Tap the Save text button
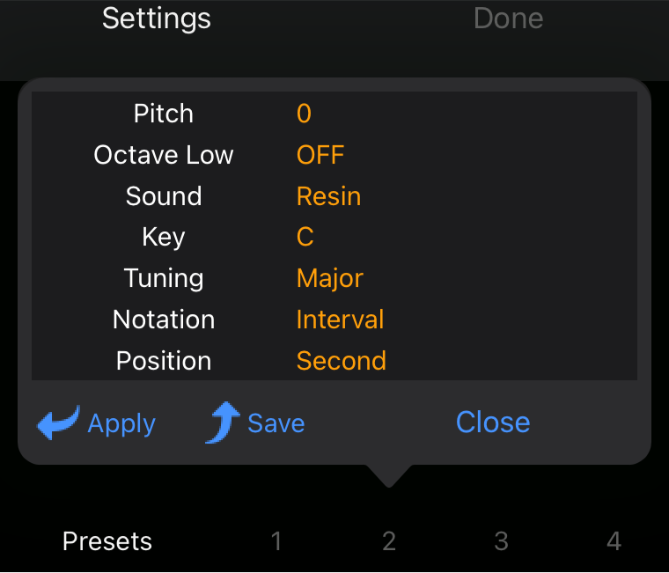Viewport: 669px width, 573px height. 276,423
